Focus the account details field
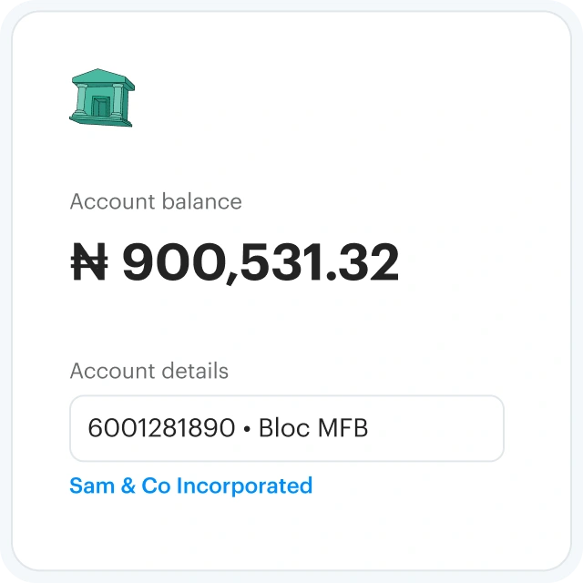Screen dimensions: 583x583 [286, 428]
